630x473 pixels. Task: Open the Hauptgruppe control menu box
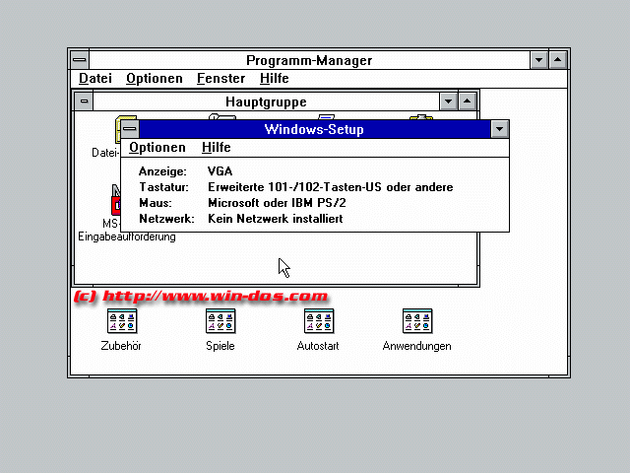(x=85, y=101)
